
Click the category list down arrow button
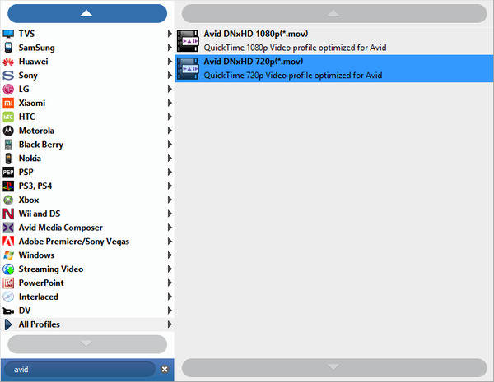point(87,344)
